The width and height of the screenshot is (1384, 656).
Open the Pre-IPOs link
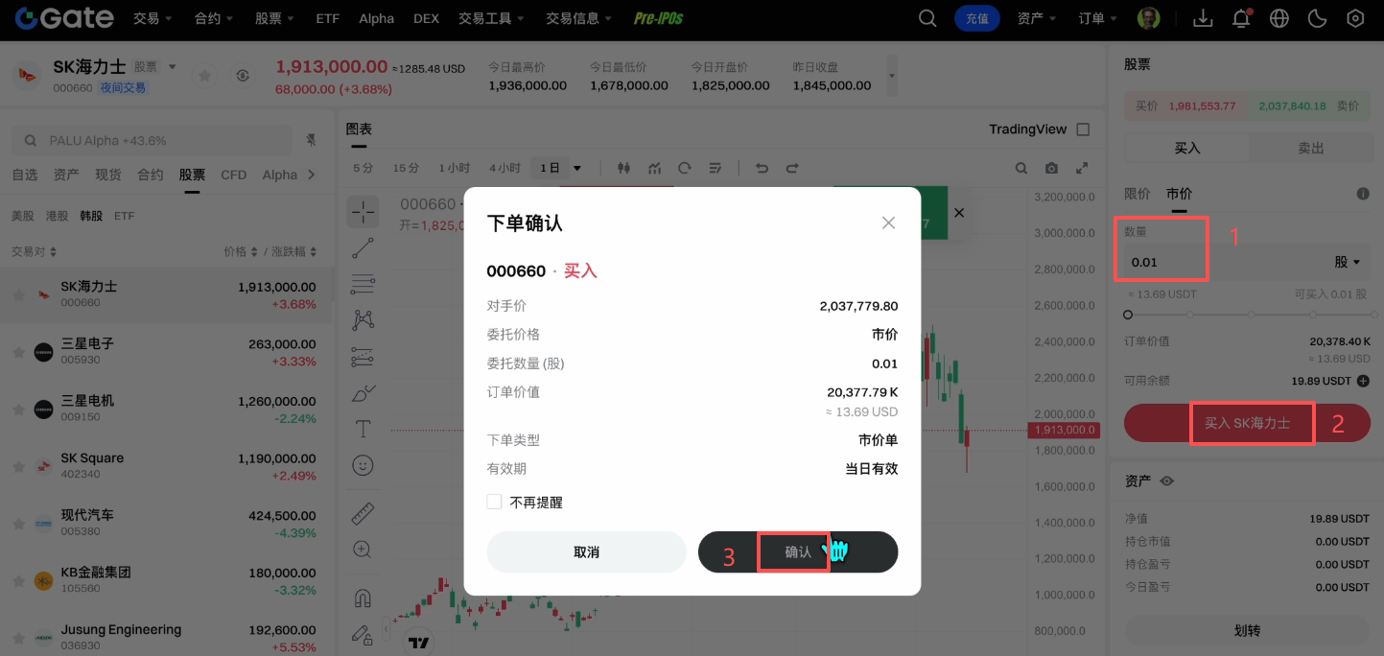tap(658, 18)
